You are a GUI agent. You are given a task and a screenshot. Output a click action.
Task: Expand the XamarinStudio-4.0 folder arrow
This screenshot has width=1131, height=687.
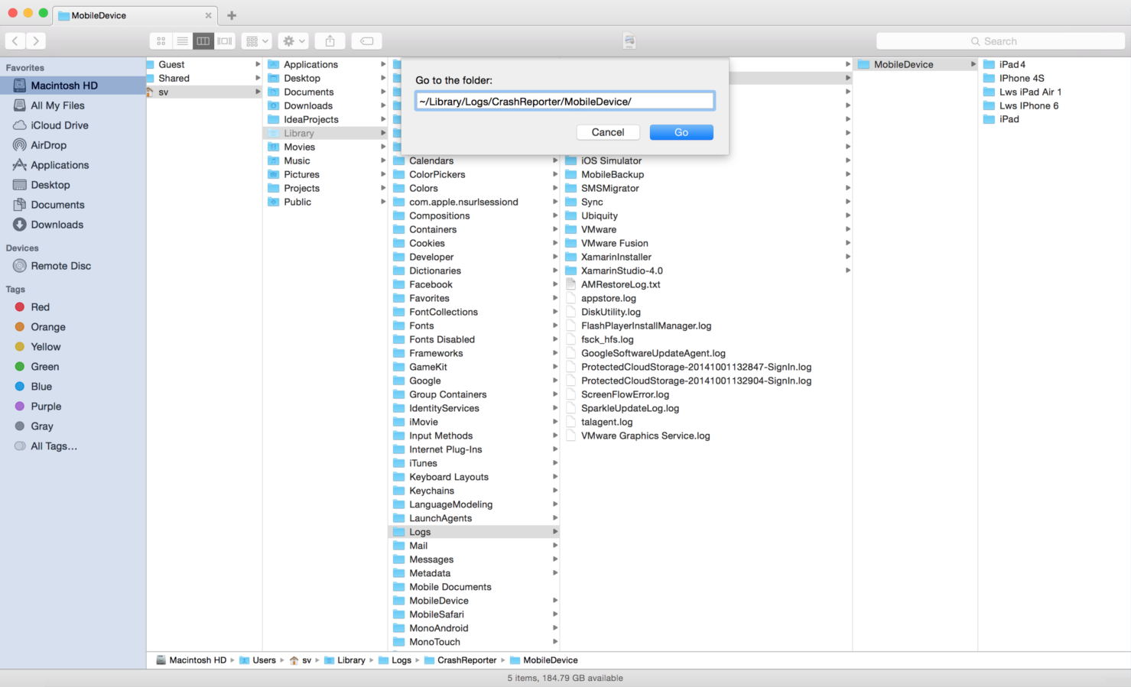click(x=848, y=271)
